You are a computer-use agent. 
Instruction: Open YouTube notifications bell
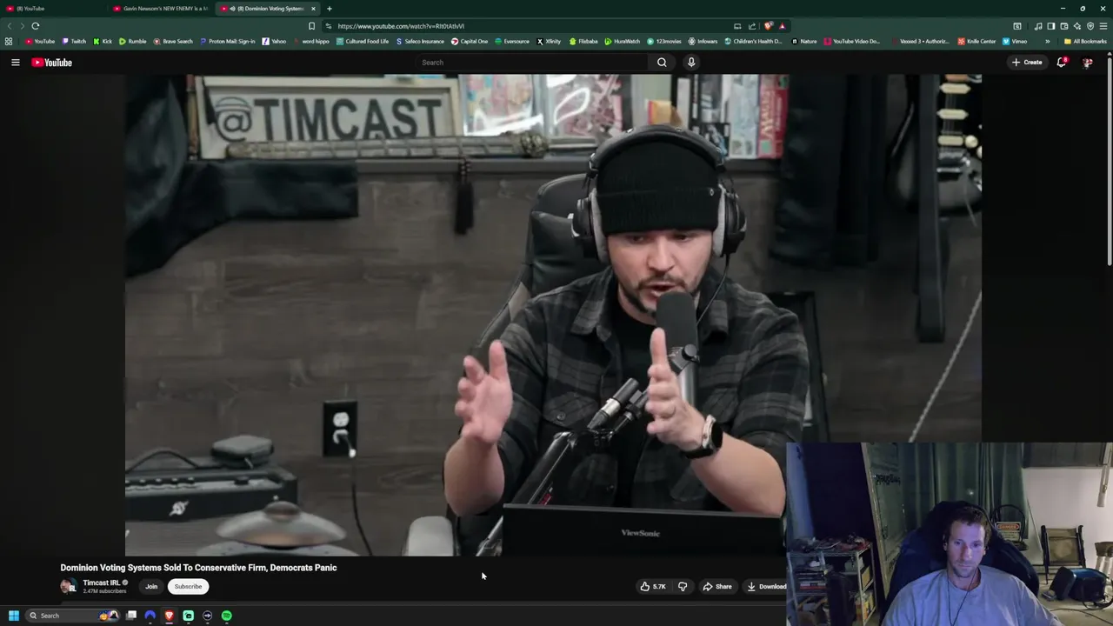pyautogui.click(x=1062, y=62)
